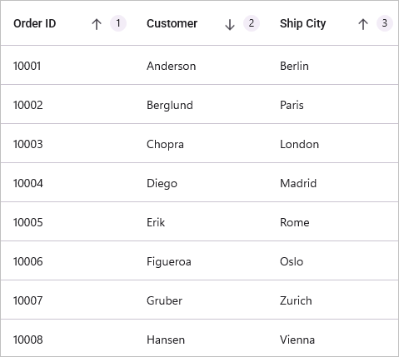Sort by the Customer column header
399x357 pixels.
(x=200, y=23)
